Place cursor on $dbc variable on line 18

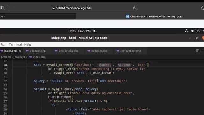(x=38, y=65)
